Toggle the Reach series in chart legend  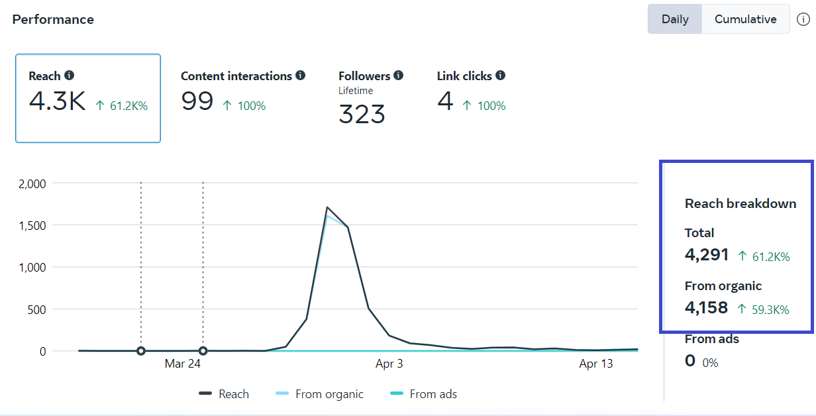coord(225,394)
